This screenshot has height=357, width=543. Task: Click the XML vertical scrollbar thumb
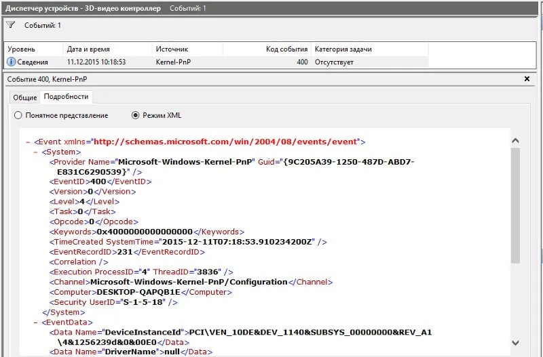515,206
